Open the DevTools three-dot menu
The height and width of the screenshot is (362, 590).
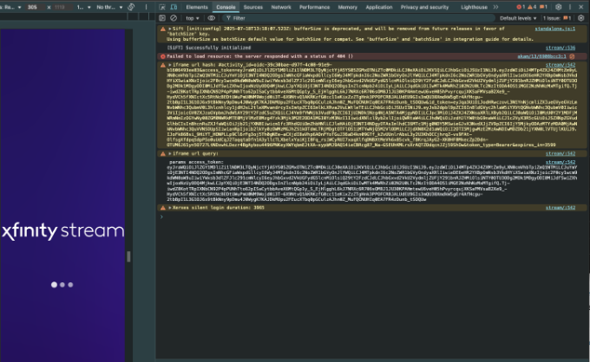[570, 7]
